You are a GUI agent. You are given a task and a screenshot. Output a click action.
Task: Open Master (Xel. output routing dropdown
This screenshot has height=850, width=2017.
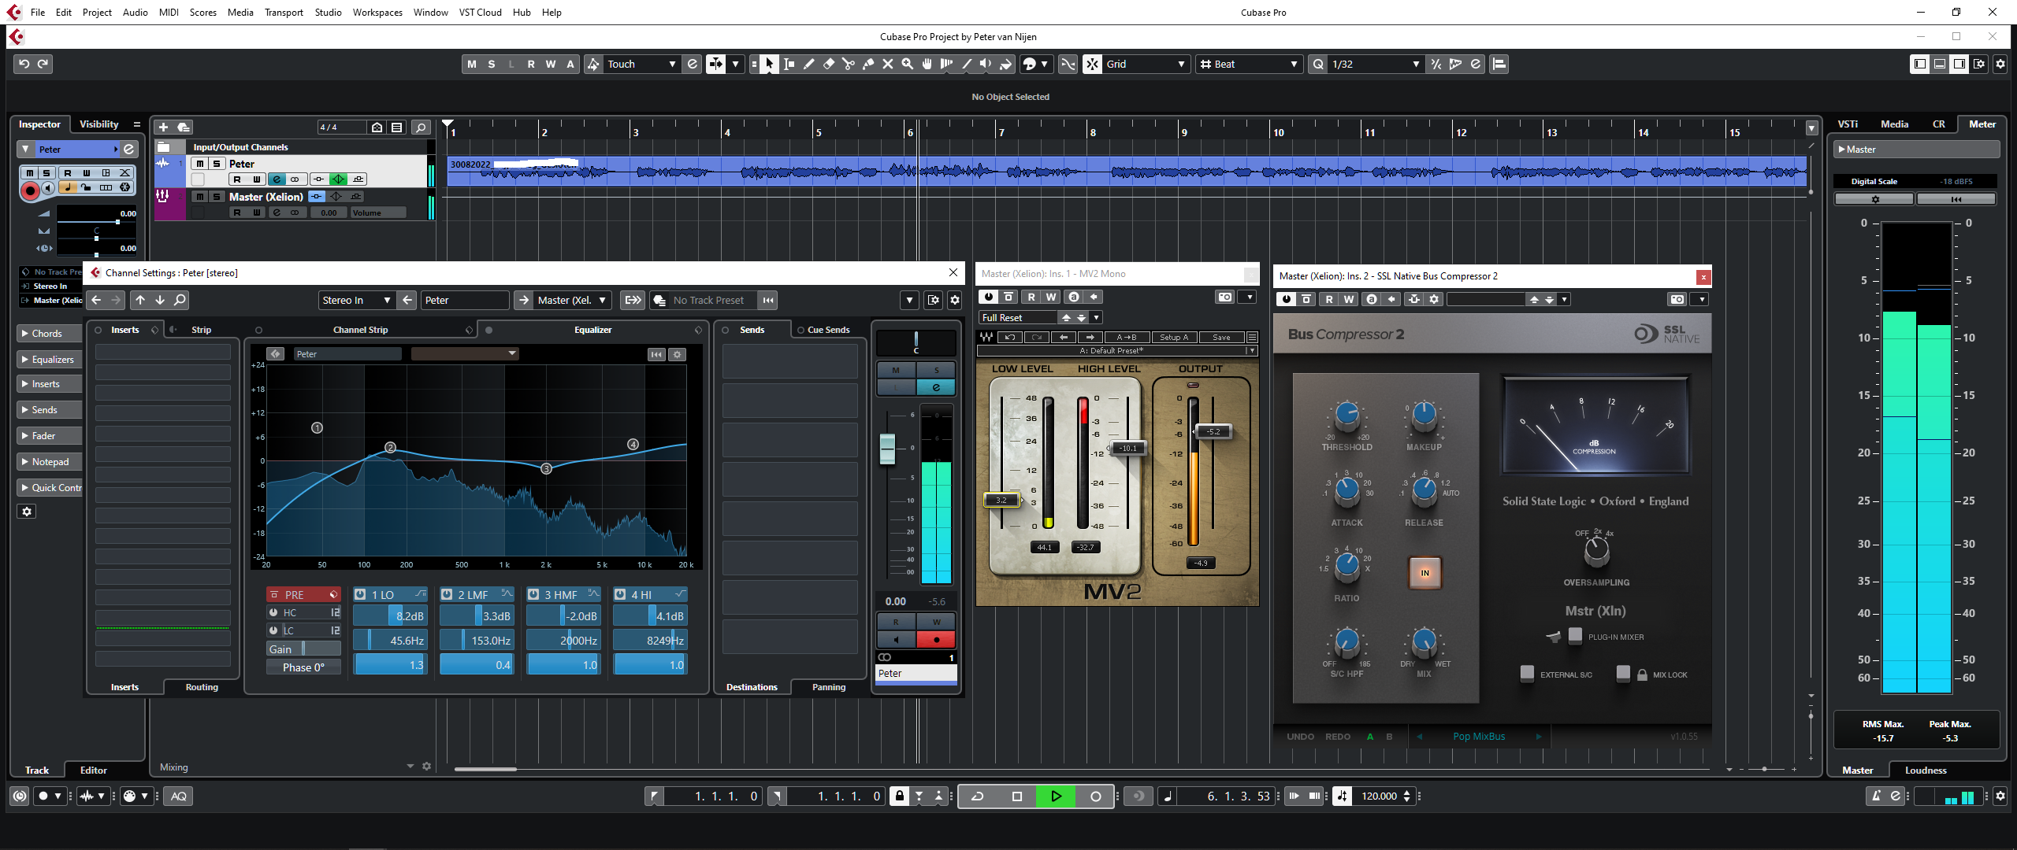(x=573, y=300)
